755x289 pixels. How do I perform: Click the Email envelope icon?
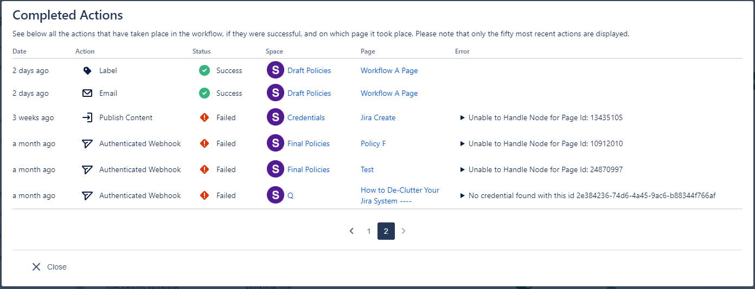click(87, 93)
